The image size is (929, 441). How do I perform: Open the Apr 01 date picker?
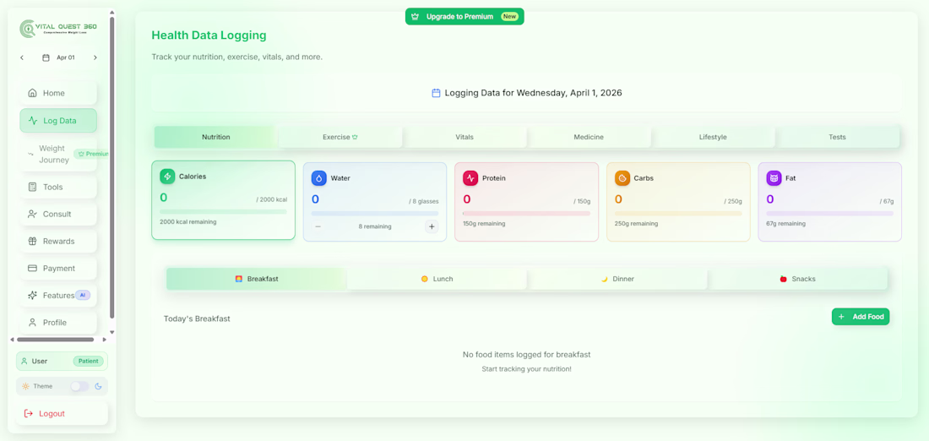tap(58, 57)
